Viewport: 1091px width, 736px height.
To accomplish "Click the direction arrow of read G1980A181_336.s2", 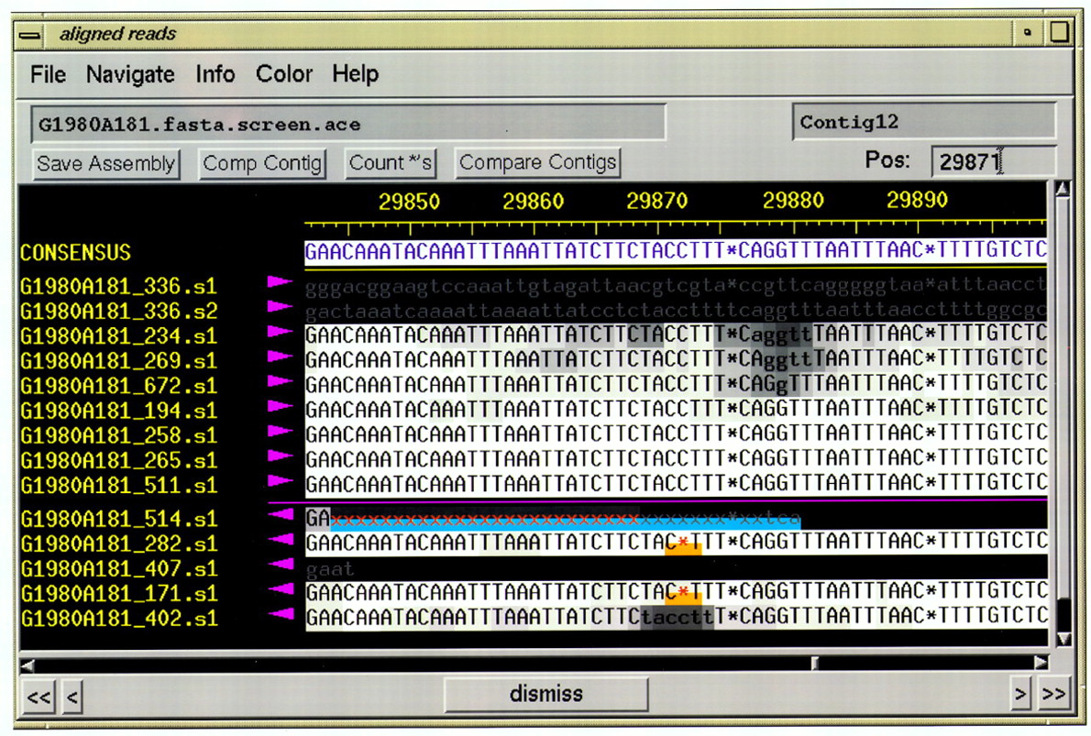I will tap(281, 306).
